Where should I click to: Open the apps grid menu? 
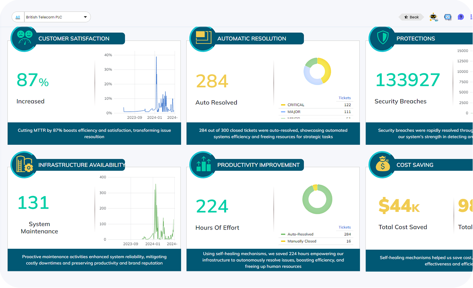pyautogui.click(x=471, y=17)
